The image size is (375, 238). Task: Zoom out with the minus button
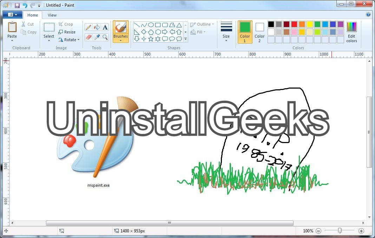coord(318,231)
